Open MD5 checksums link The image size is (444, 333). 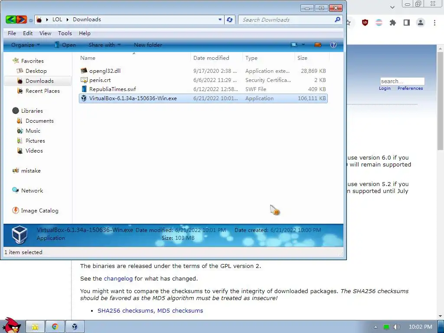(x=180, y=310)
